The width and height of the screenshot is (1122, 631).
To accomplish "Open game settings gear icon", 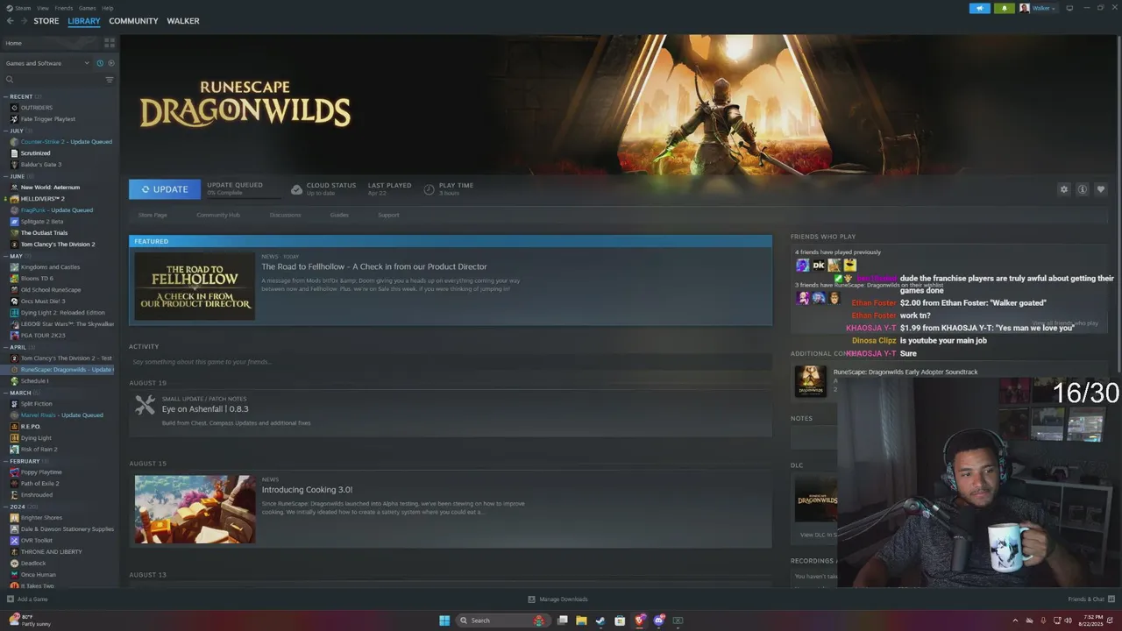I will tap(1064, 189).
